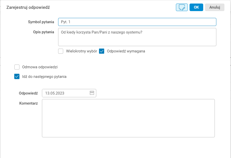The image size is (231, 158).
Task: Click the Zarejestruj odpowiedź dialog title
Action: [x=28, y=8]
